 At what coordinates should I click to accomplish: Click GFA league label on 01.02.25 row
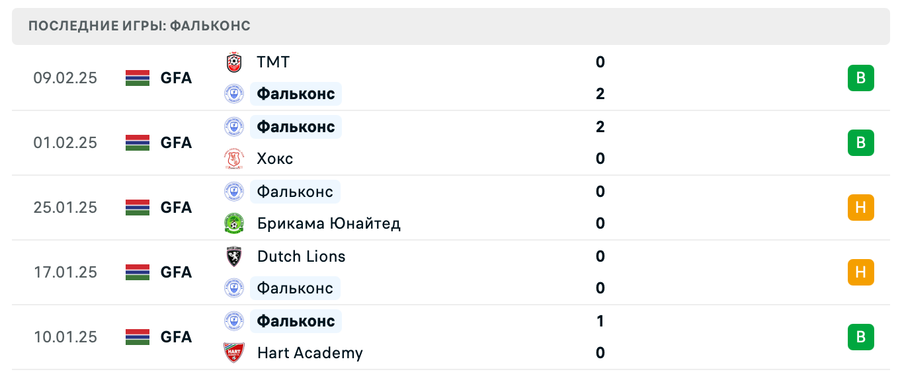(x=176, y=143)
